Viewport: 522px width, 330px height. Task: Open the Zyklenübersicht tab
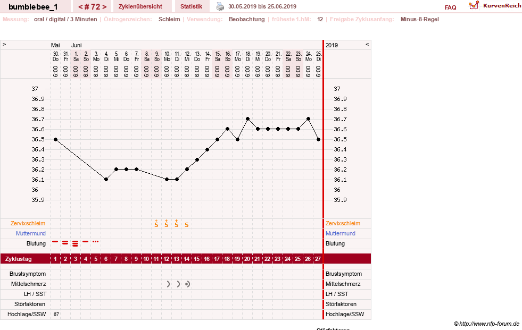(x=140, y=6)
